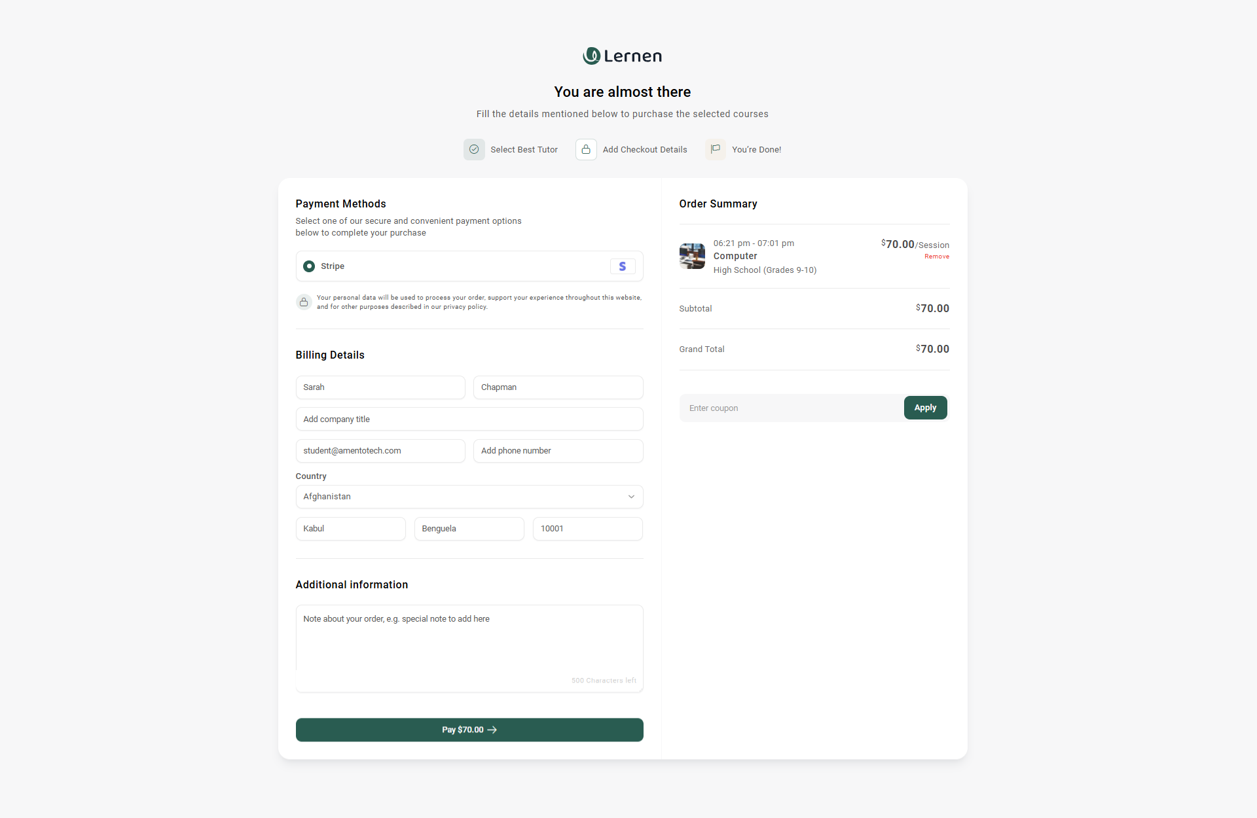Image resolution: width=1257 pixels, height=818 pixels.
Task: Click the Select Best Tutor check icon
Action: pyautogui.click(x=474, y=149)
